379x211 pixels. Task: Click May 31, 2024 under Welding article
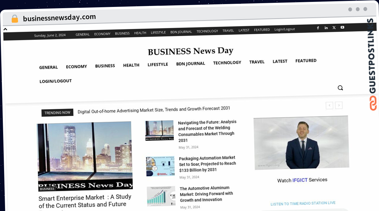[x=189, y=147]
